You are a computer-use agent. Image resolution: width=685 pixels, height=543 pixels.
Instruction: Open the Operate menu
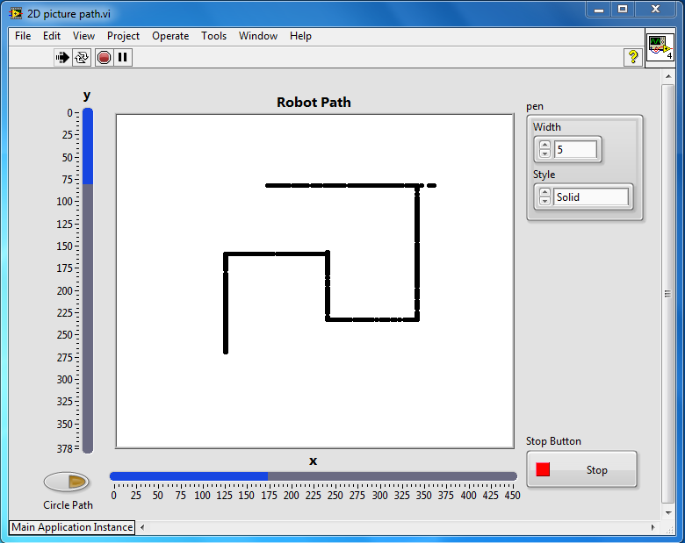(170, 36)
